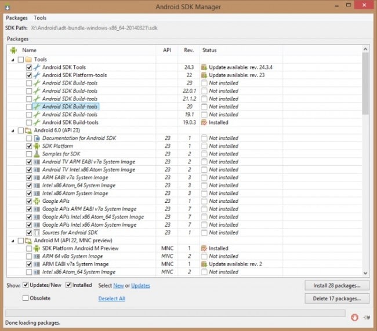Uncheck the Android SDK Platform-tools checkbox
377x331 pixels.
point(29,75)
